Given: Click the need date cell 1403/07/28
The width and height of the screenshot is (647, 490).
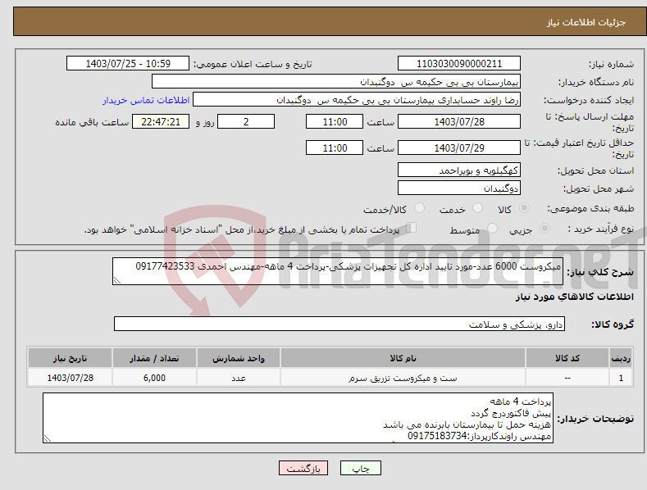Looking at the screenshot, I should point(71,378).
